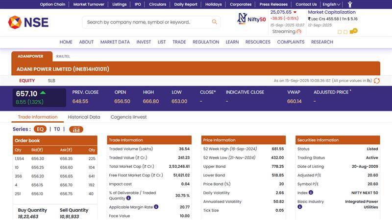Open the Press Releases link

pyautogui.click(x=273, y=4)
